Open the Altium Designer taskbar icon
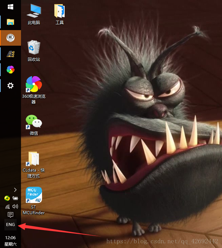 [x=11, y=54]
